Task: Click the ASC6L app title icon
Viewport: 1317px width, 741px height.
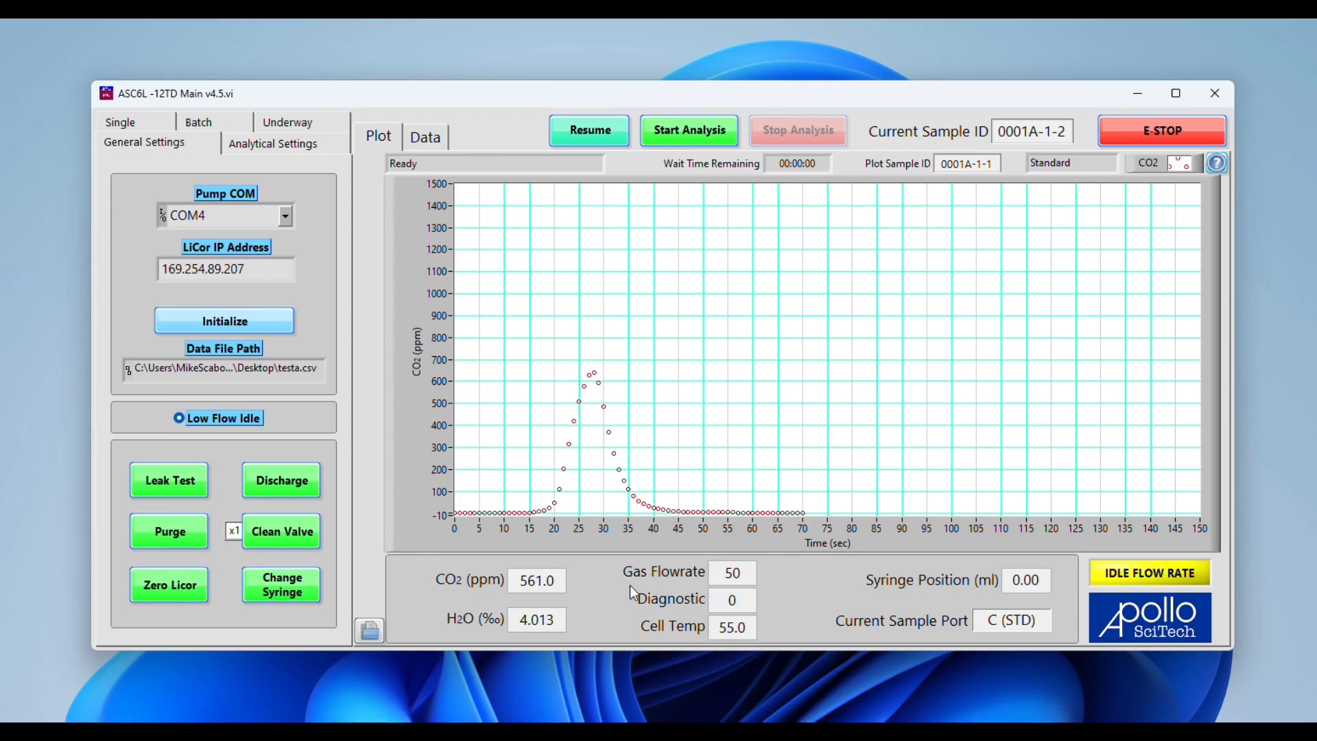Action: pyautogui.click(x=106, y=93)
